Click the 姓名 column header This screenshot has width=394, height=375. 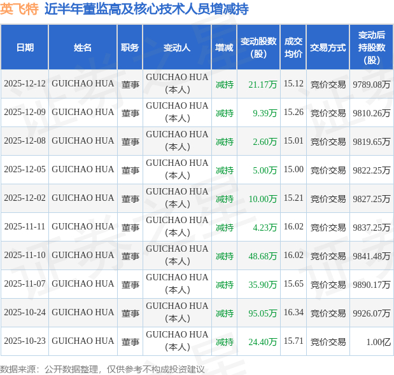click(83, 48)
